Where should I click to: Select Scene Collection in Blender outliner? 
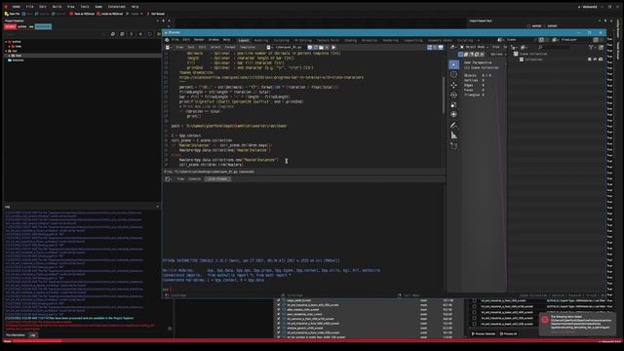(533, 55)
